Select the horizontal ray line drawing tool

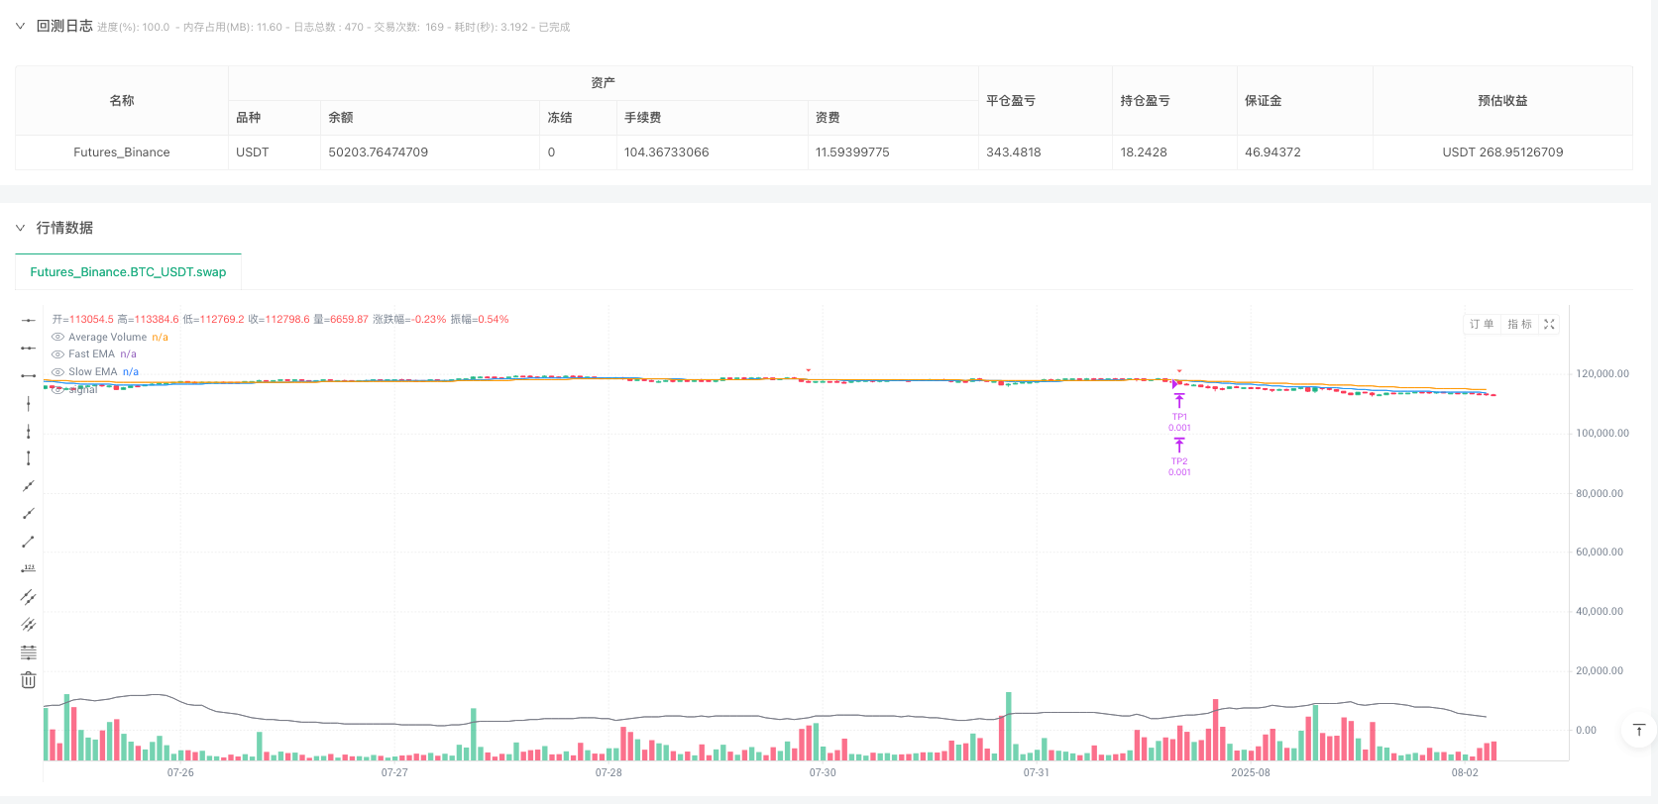[x=28, y=348]
